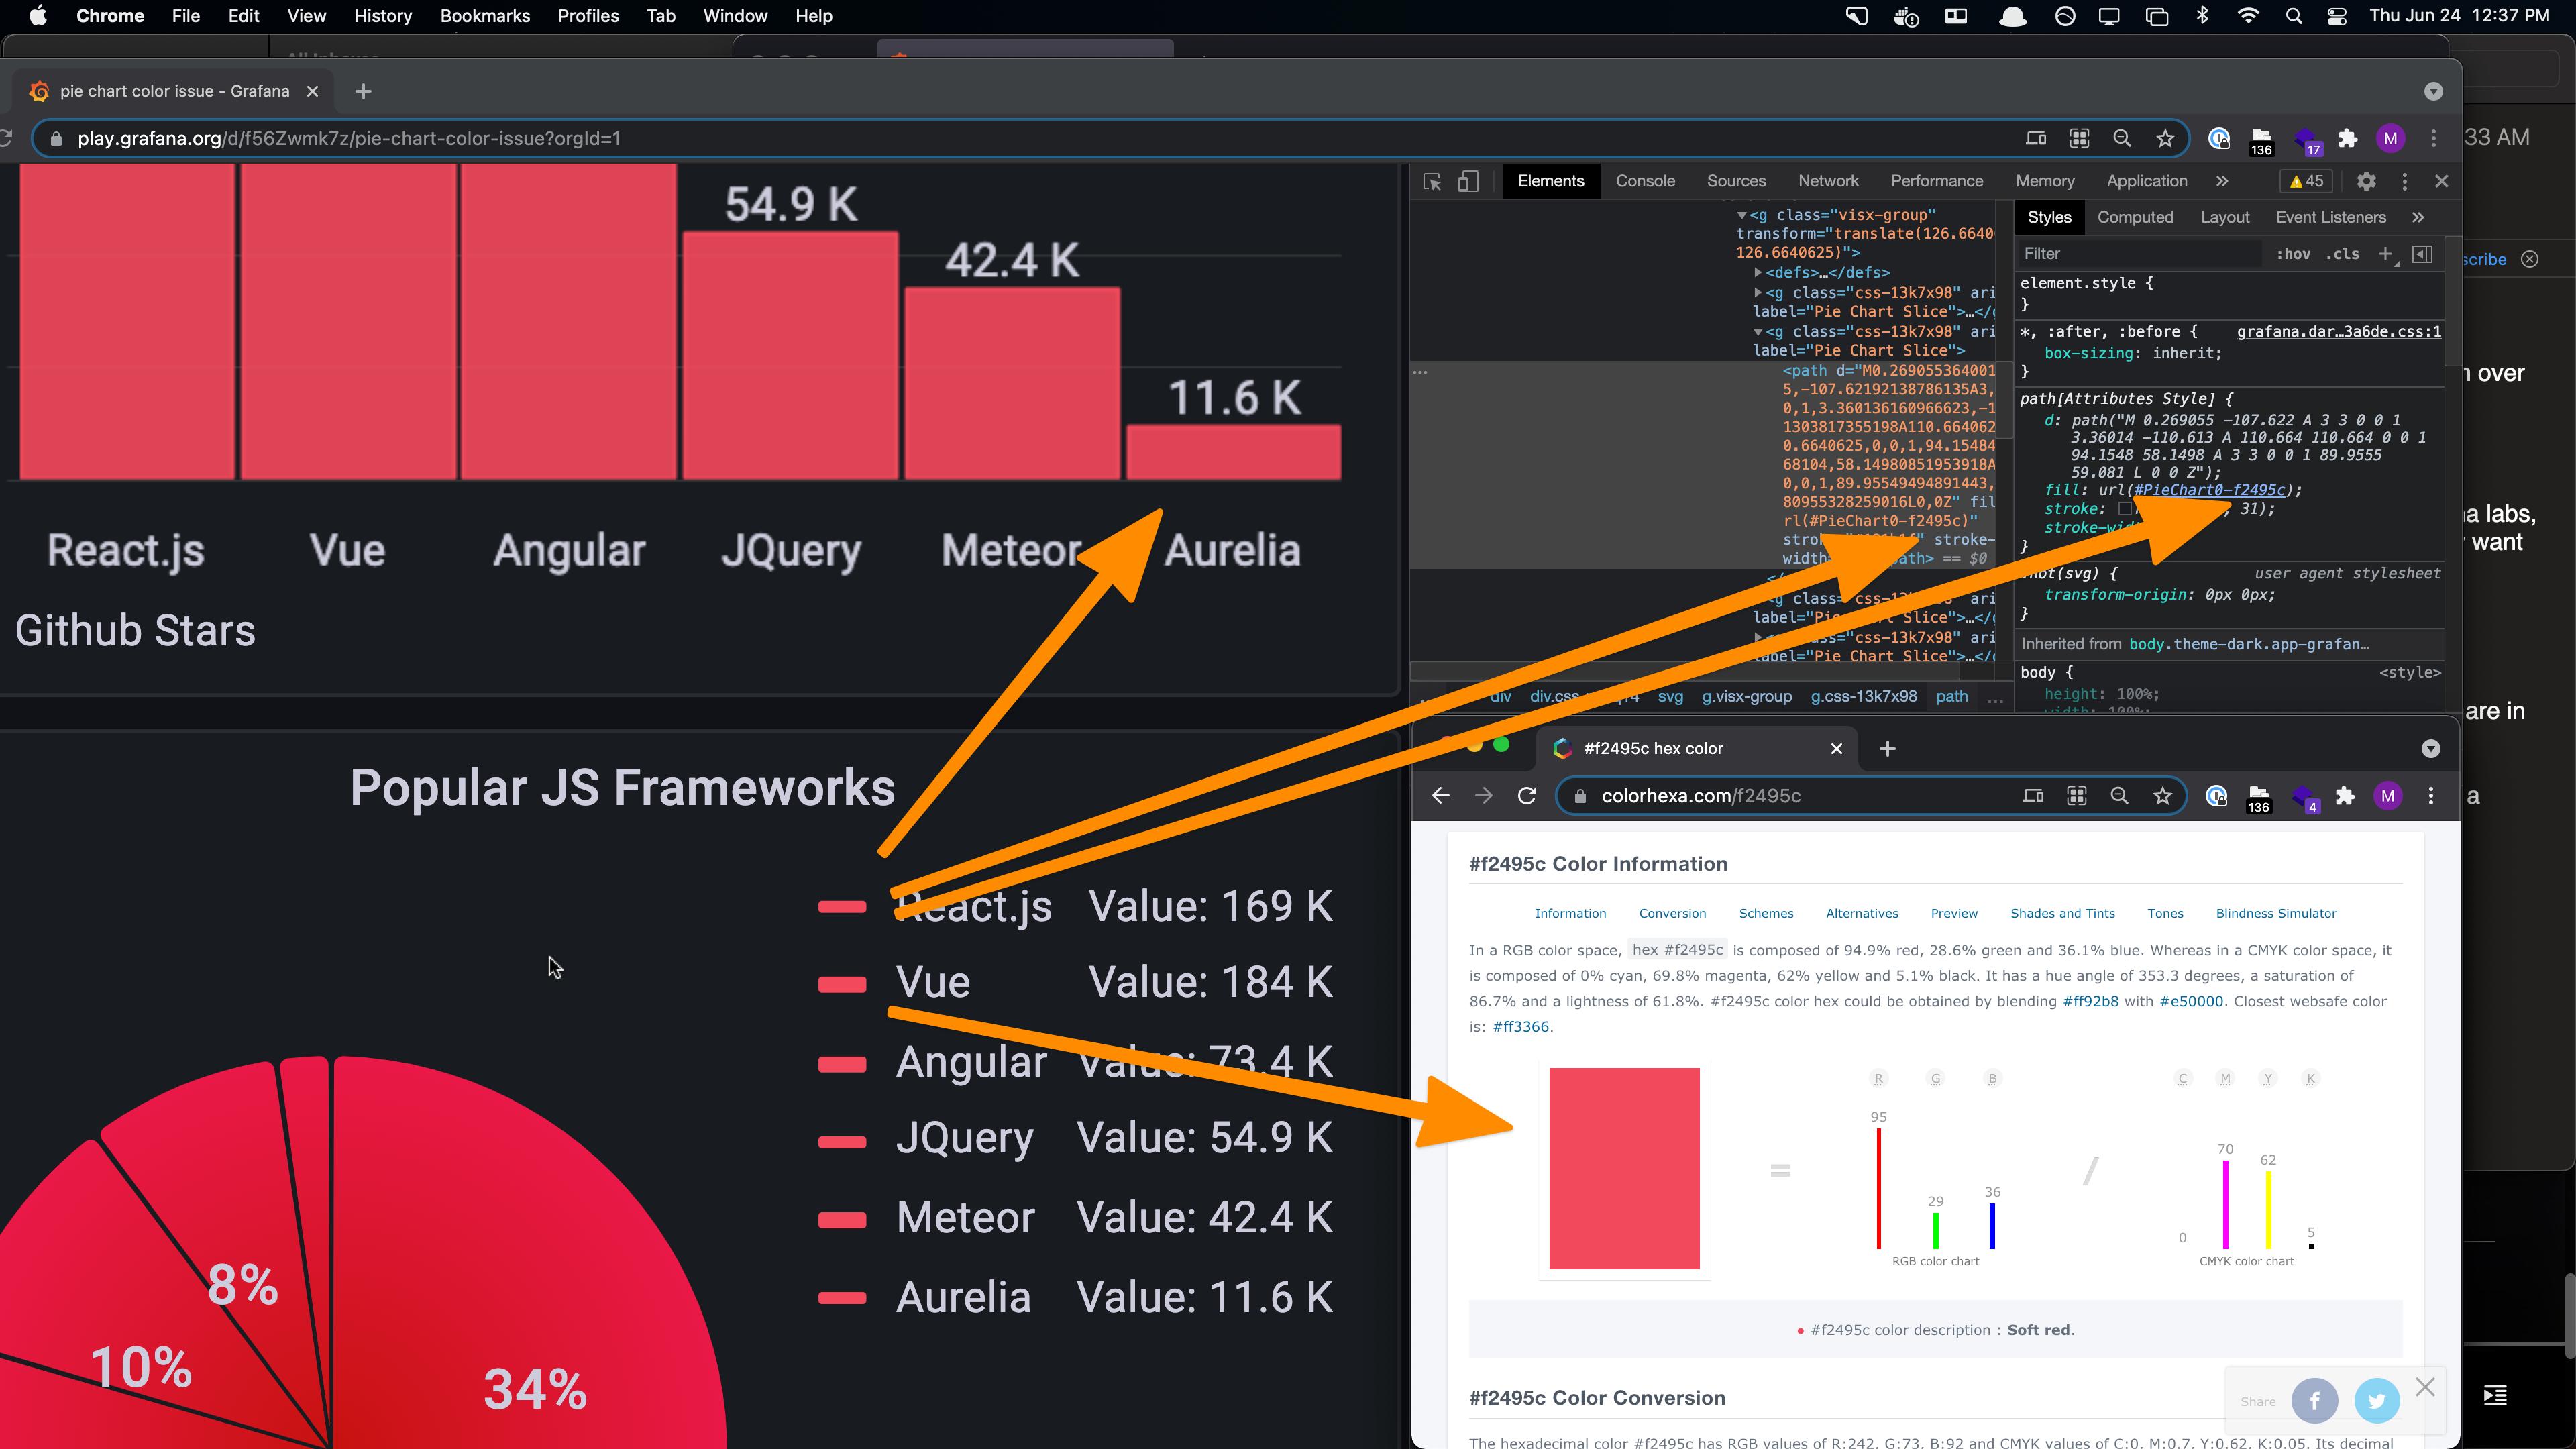This screenshot has height=1449, width=2576.
Task: Open the Computed styles tab
Action: 2136,217
